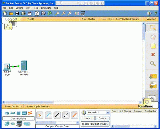
Task: Copy selection using the toolbar copy icon
Action: click(x=37, y=14)
